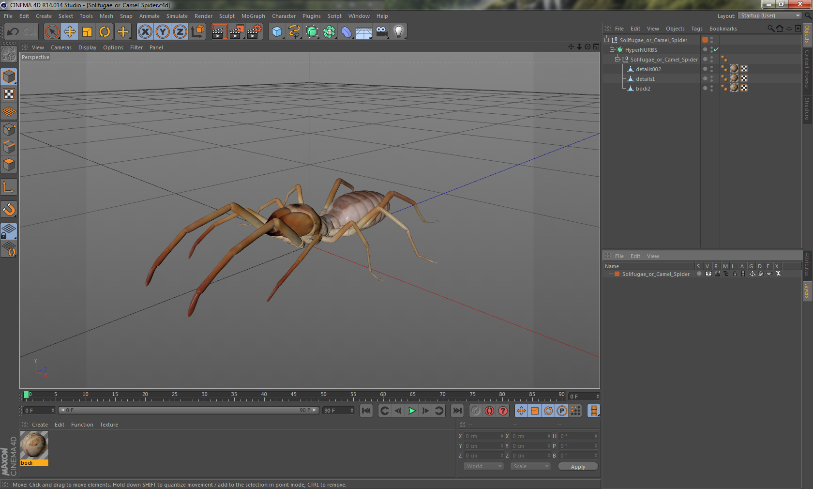Collapse the top Solifugae_or_Camel_Spider object

(x=606, y=40)
